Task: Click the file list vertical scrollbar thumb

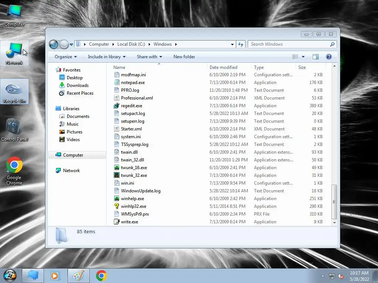Action: (x=334, y=202)
